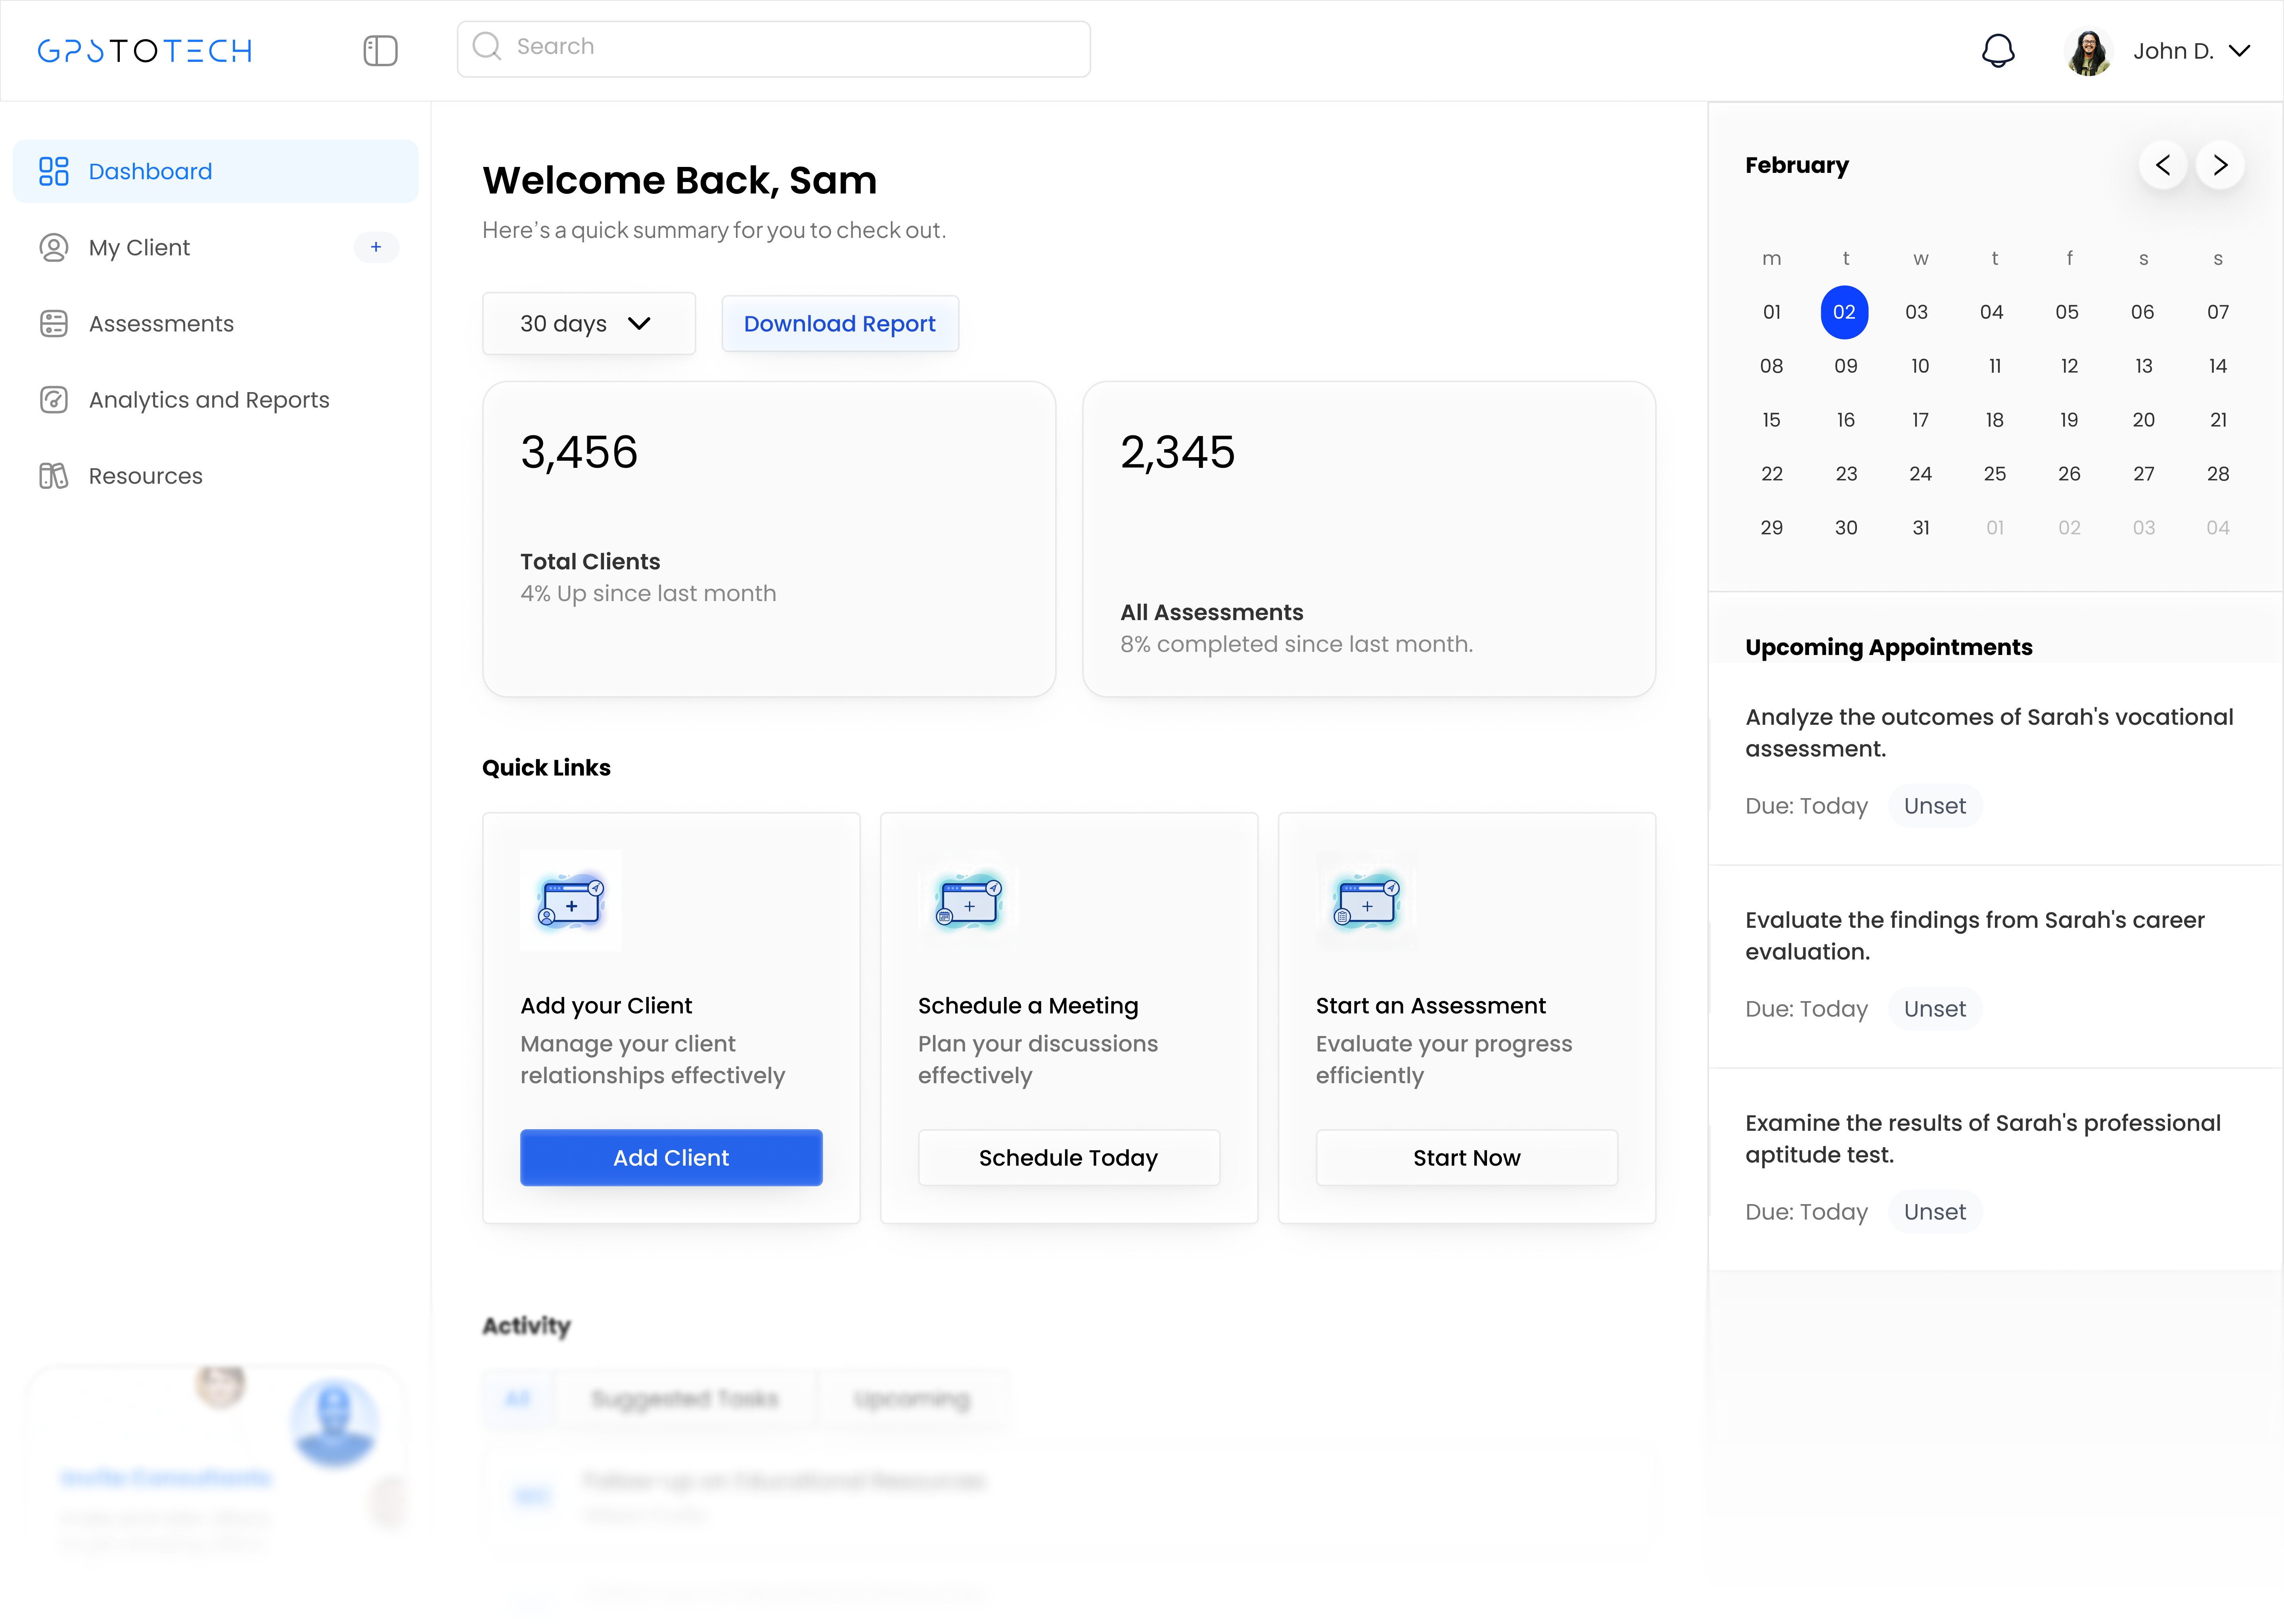Screen dimensions: 2284x1624
Task: Click the Download Report button
Action: 839,323
